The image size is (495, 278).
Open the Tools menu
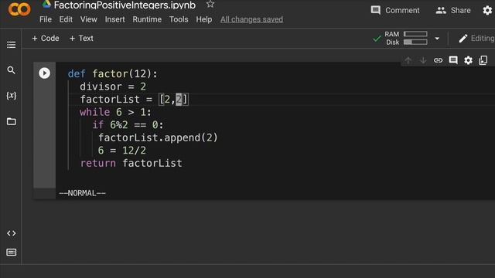(x=179, y=19)
